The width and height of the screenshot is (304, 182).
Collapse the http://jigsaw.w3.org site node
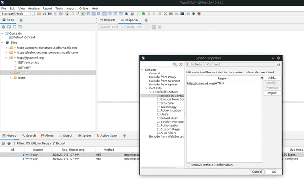point(6,58)
